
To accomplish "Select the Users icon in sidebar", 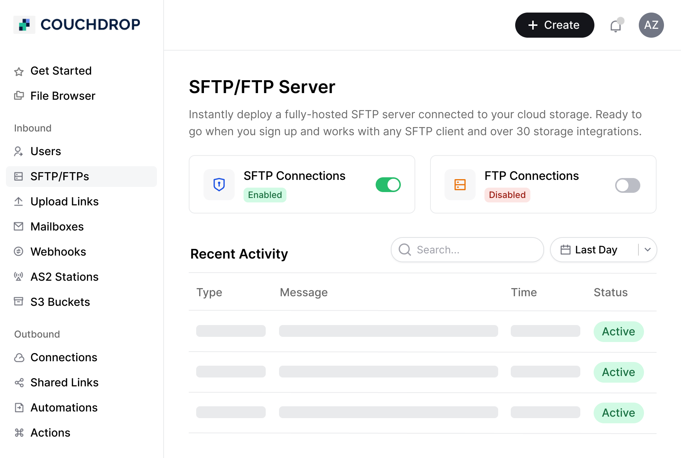I will click(19, 151).
